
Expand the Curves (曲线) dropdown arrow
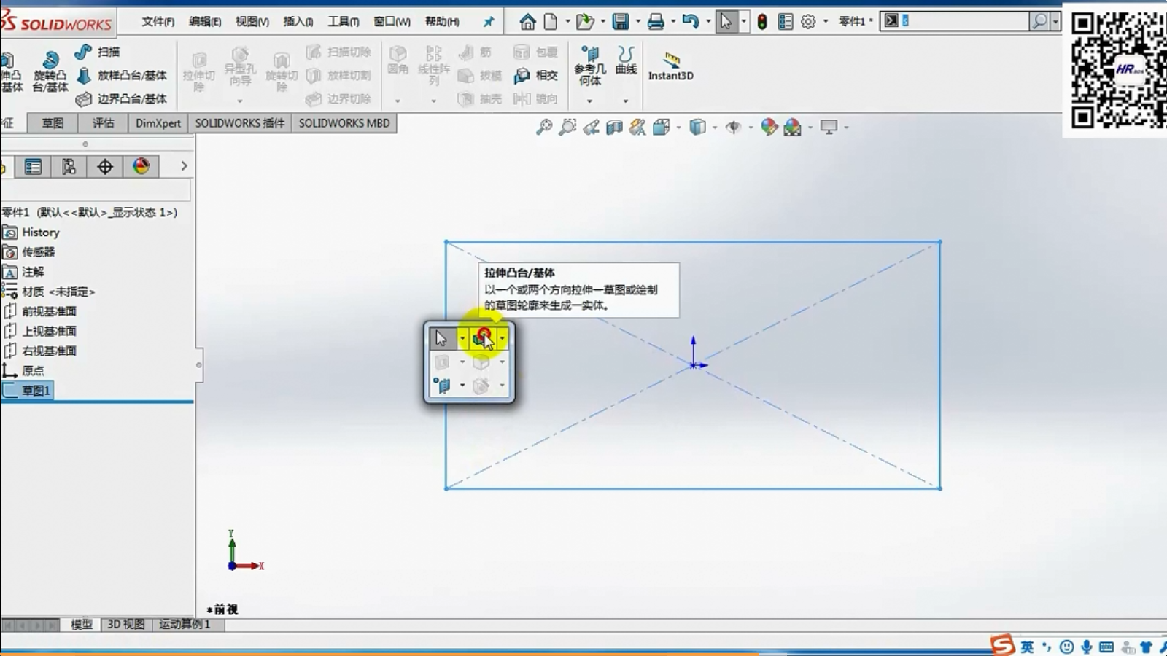[625, 101]
